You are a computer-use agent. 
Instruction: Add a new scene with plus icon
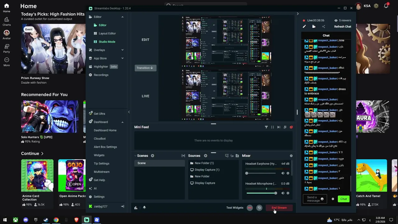click(152, 156)
